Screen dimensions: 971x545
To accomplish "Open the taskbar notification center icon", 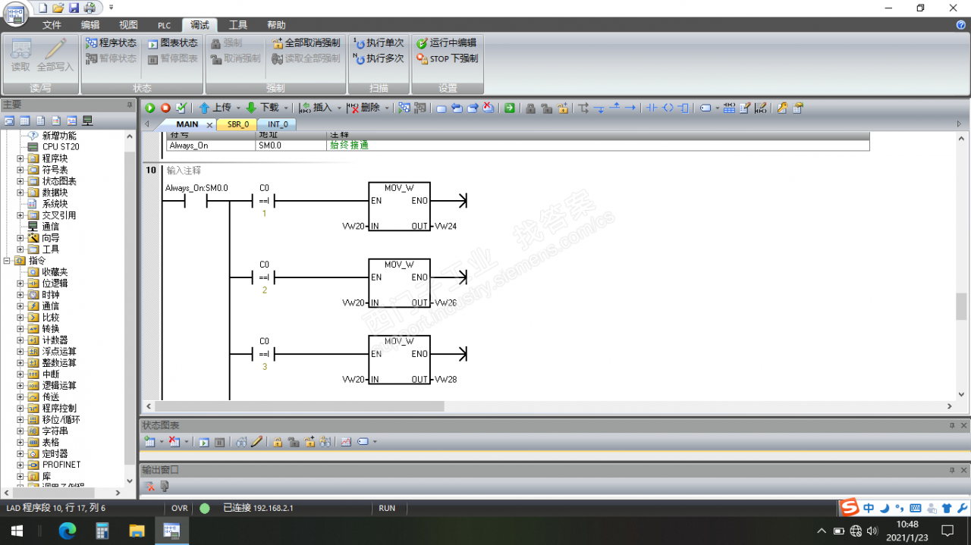I will [x=947, y=531].
